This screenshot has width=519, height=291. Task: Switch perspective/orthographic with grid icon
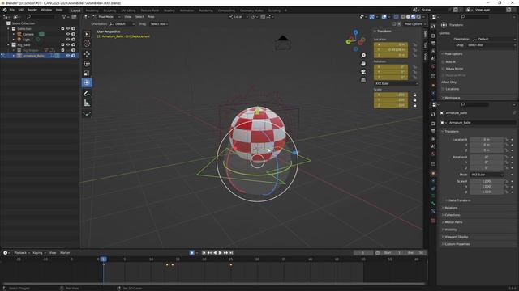pos(363,80)
